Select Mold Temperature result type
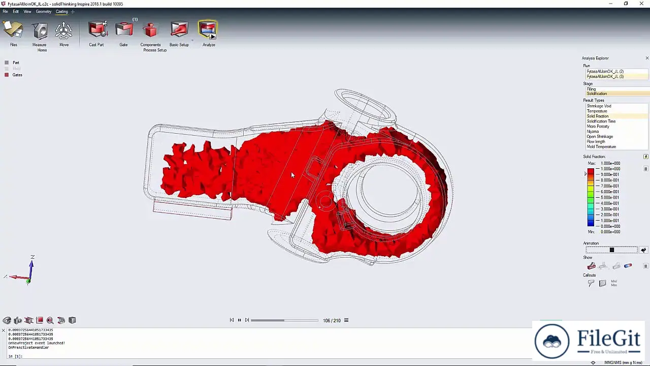The height and width of the screenshot is (366, 650). point(616,147)
